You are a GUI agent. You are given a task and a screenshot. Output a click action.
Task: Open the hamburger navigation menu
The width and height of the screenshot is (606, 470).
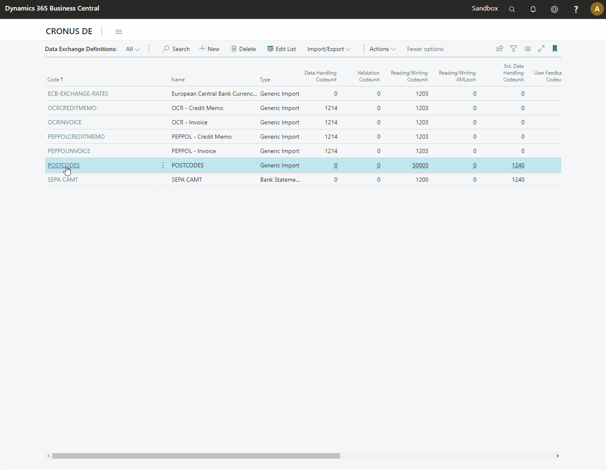click(119, 32)
